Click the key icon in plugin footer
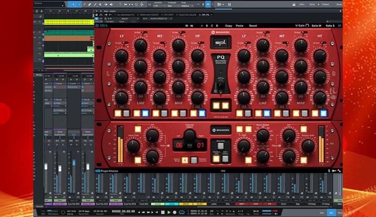 pos(334,171)
